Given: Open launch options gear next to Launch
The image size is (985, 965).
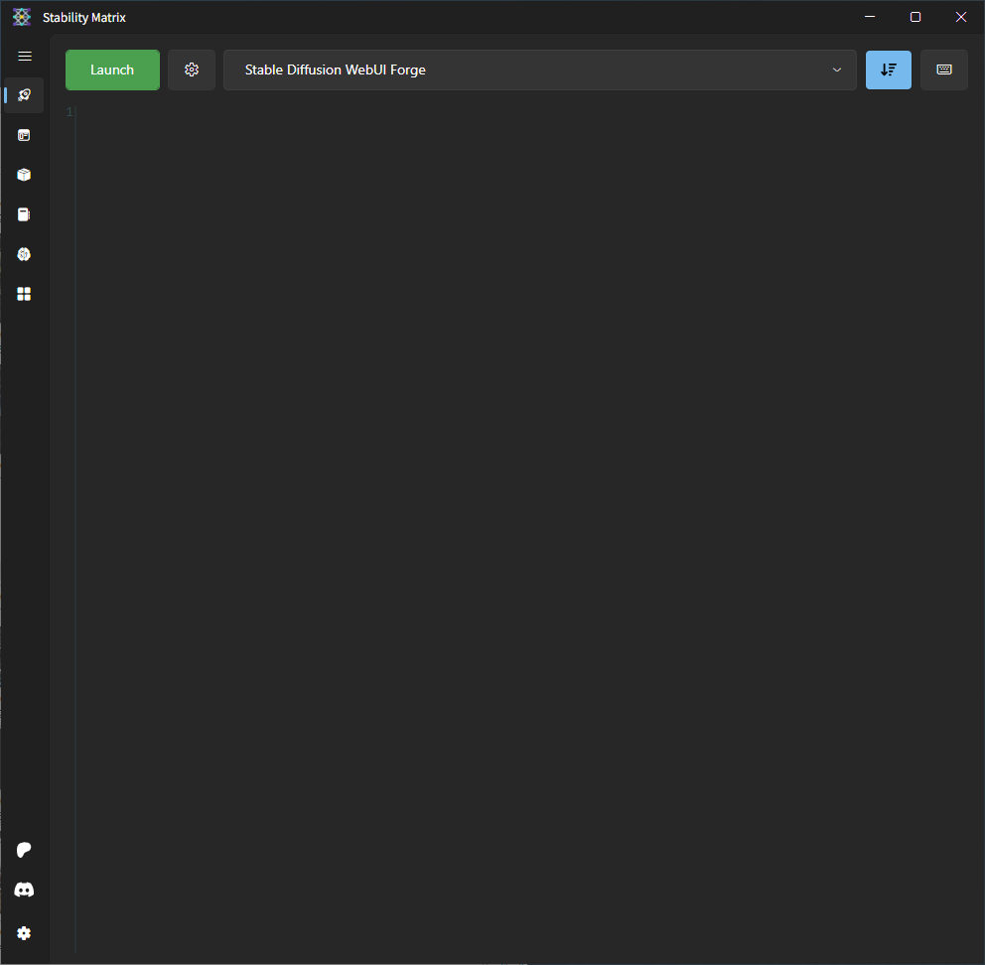Looking at the screenshot, I should click(x=192, y=69).
